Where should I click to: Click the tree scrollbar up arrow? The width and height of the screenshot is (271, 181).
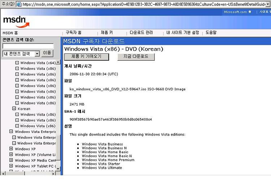(58, 62)
